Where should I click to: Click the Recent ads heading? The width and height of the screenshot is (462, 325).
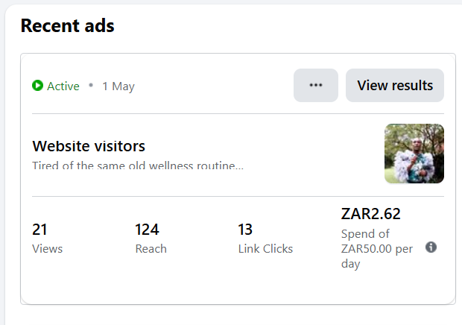pos(67,26)
